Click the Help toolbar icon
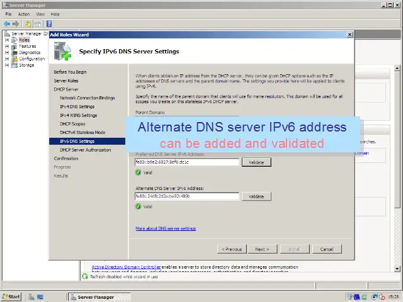 [x=49, y=24]
